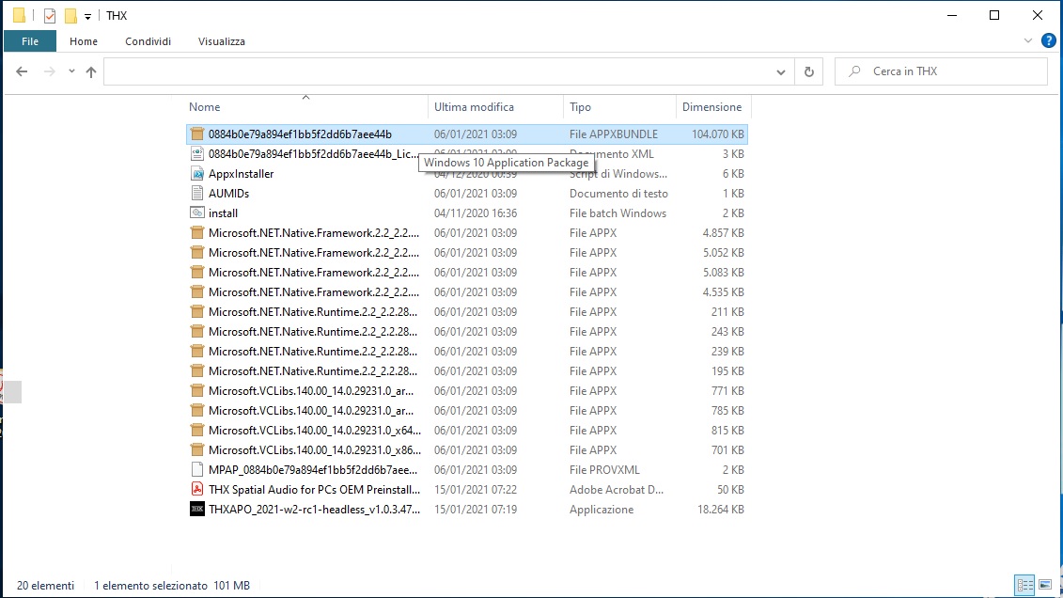Click the 'Adobe Acrobat D...' type cell
Screen dimensions: 1063x598
pos(617,489)
